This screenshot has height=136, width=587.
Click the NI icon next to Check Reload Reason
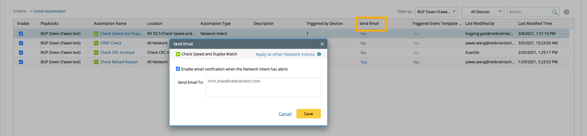coord(96,62)
